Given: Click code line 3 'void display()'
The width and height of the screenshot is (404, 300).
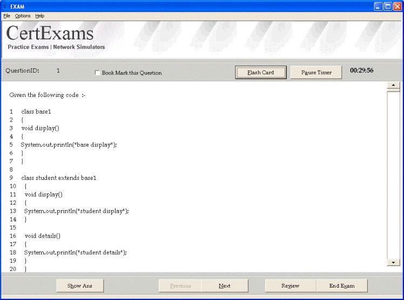Looking at the screenshot, I should click(40, 128).
